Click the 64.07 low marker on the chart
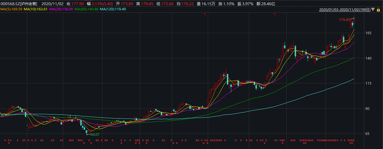Viewport: 383px width, 149px height. point(95,134)
